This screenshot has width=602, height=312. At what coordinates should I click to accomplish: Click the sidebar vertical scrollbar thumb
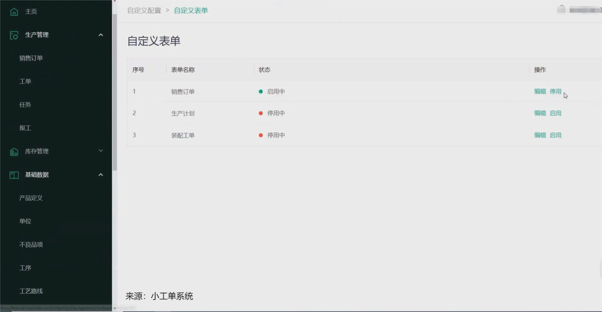(x=114, y=91)
